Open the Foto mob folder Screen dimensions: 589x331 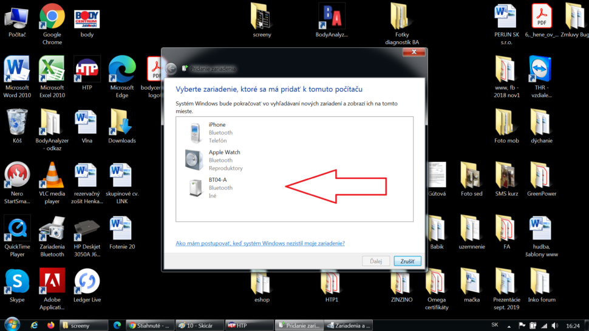pyautogui.click(x=506, y=126)
